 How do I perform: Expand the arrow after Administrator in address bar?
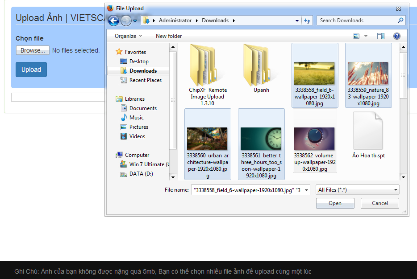coord(196,21)
